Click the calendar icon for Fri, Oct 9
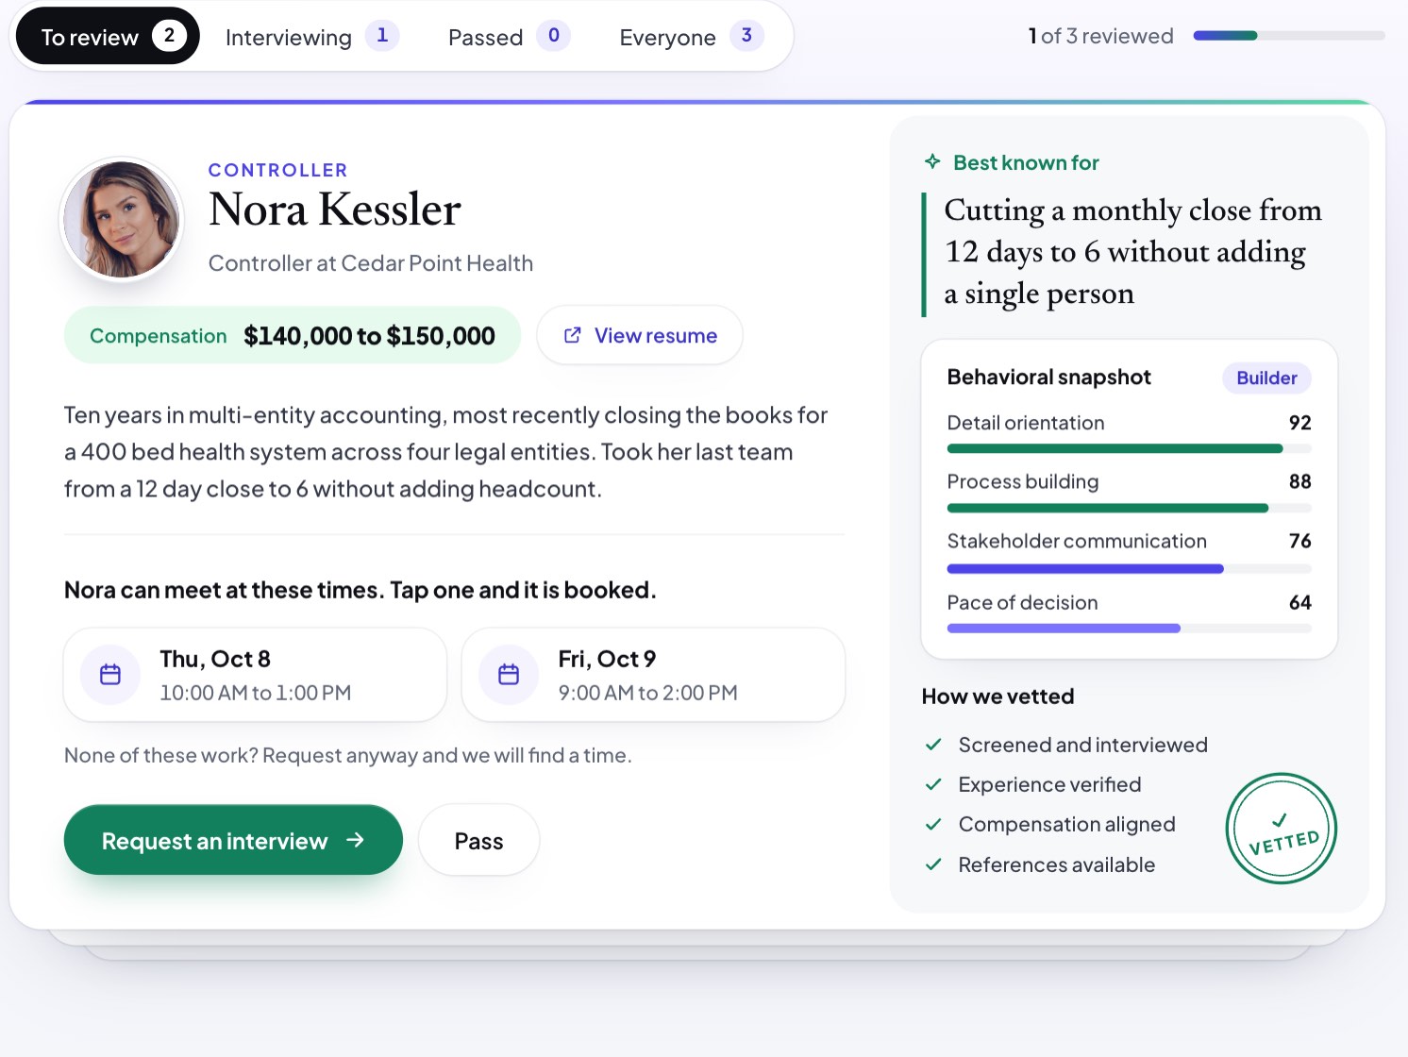Viewport: 1408px width, 1057px height. click(x=509, y=675)
